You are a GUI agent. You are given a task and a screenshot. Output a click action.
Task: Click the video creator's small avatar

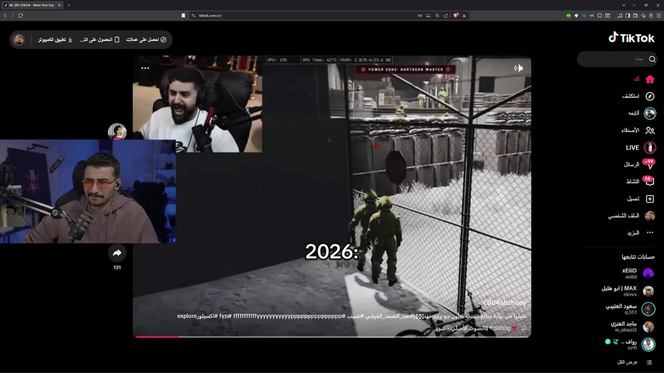(117, 132)
